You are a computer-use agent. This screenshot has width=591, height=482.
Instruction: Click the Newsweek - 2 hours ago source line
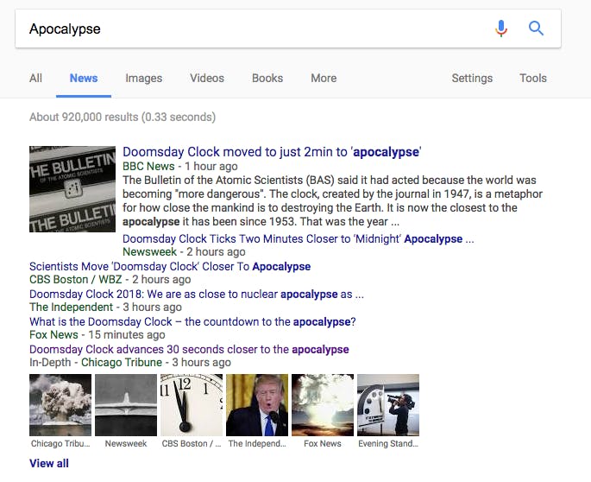tap(184, 251)
